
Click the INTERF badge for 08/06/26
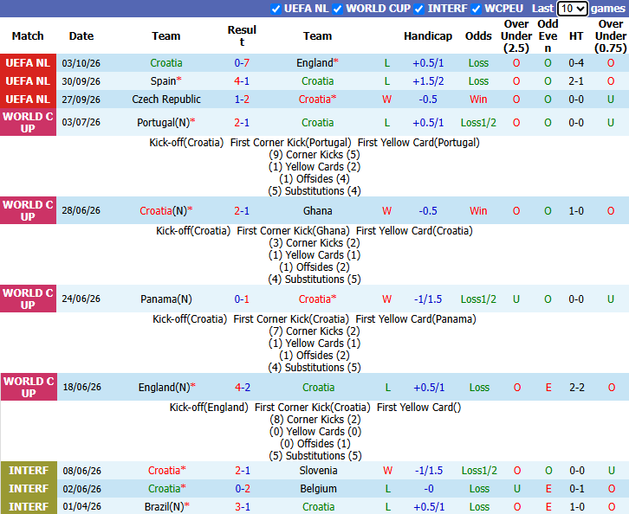click(29, 471)
